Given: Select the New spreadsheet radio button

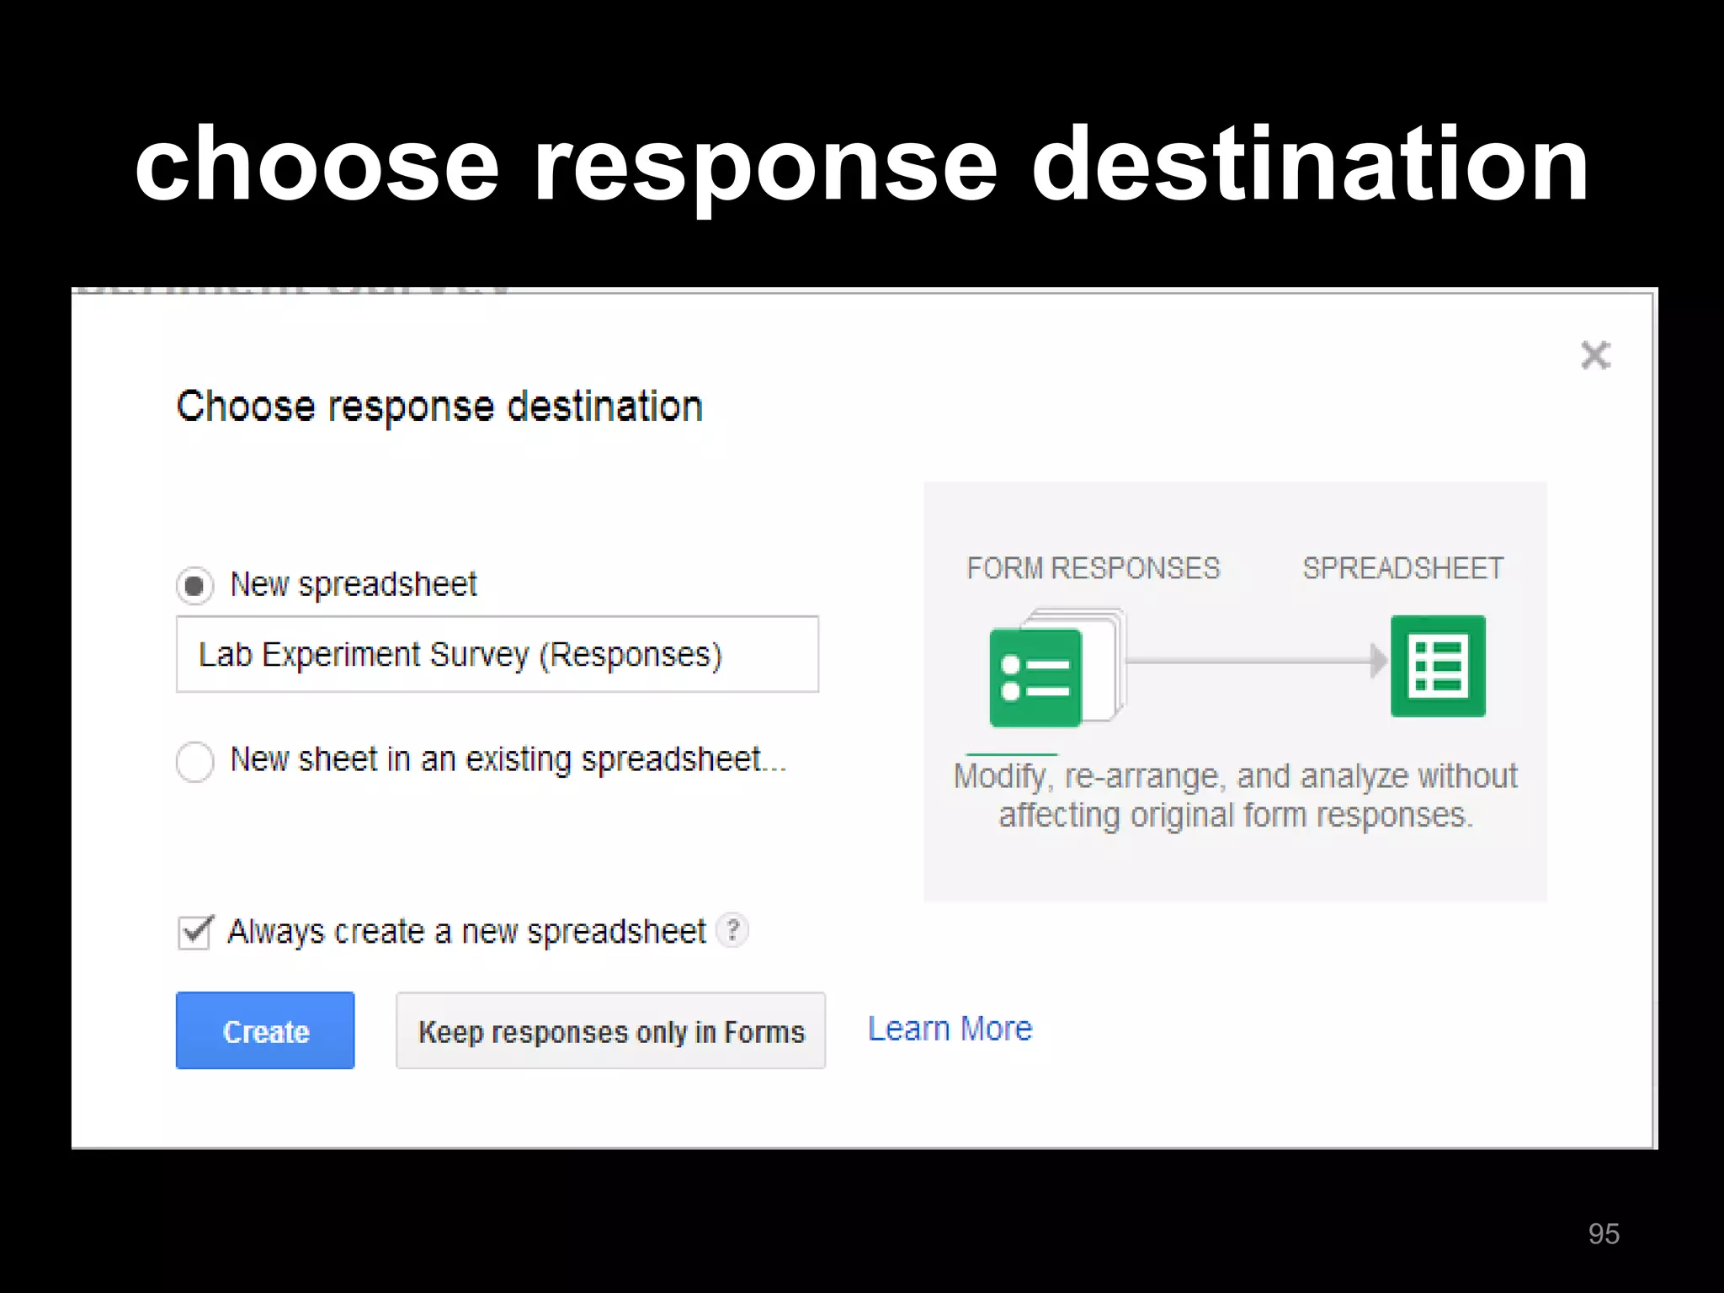Looking at the screenshot, I should coord(194,585).
